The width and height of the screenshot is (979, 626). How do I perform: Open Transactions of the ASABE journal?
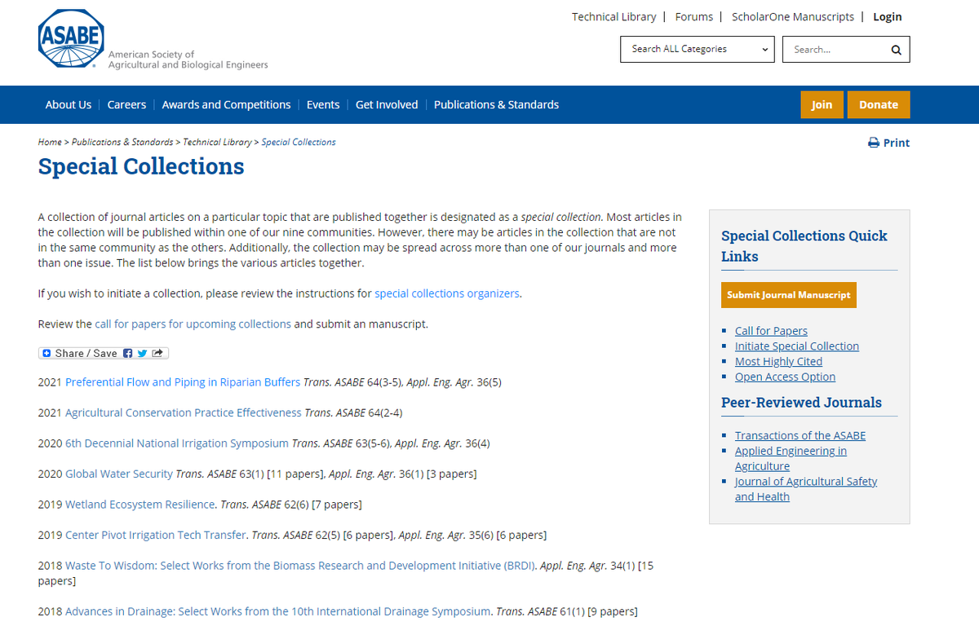[x=800, y=435]
